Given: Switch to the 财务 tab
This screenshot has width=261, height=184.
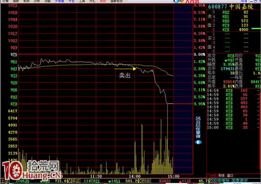Looking at the screenshot, I should point(221,175).
